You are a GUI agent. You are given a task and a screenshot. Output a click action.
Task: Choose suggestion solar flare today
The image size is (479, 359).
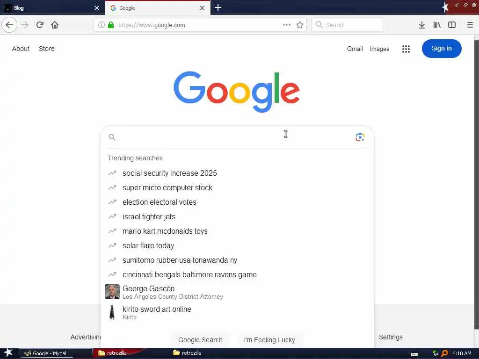pos(237,246)
